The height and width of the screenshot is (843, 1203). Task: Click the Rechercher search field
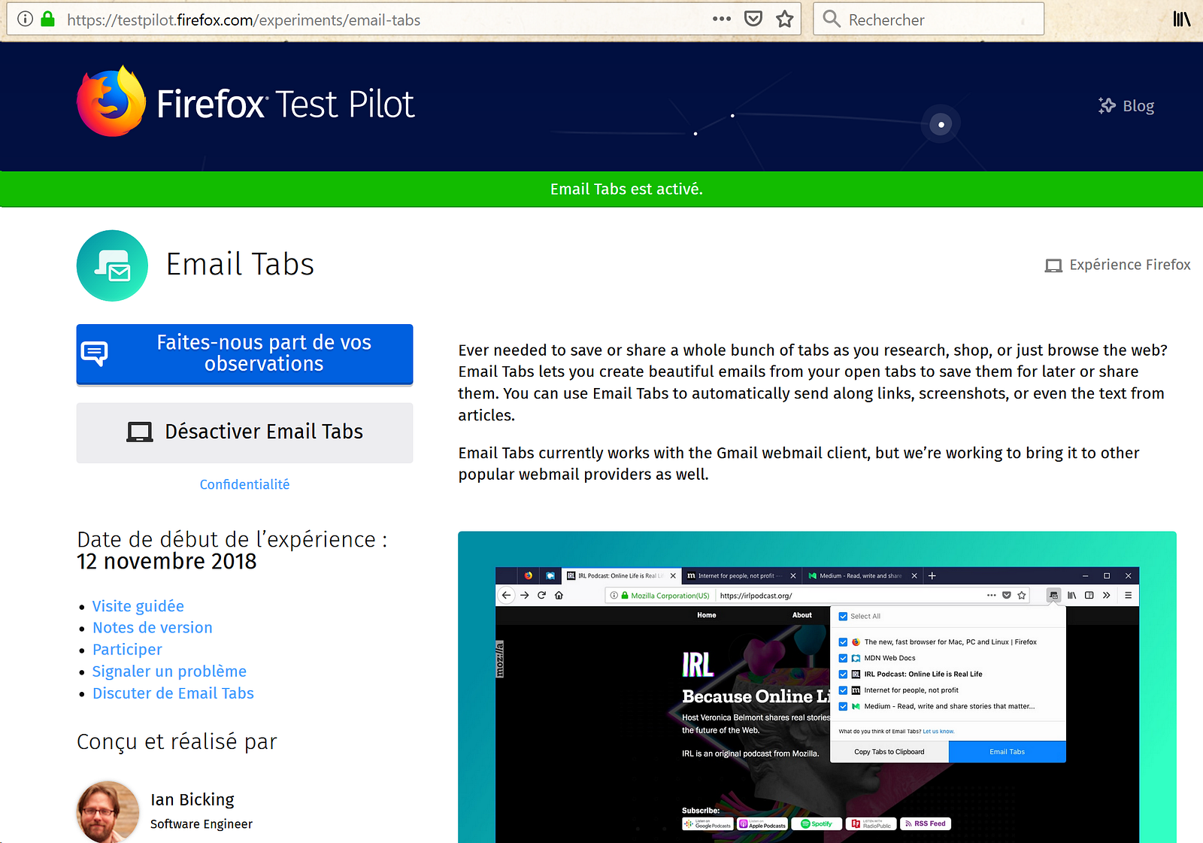929,19
